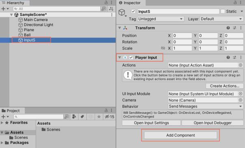Image resolution: width=245 pixels, height=148 pixels.
Task: Focus the Project search field
Action: [x=39, y=117]
